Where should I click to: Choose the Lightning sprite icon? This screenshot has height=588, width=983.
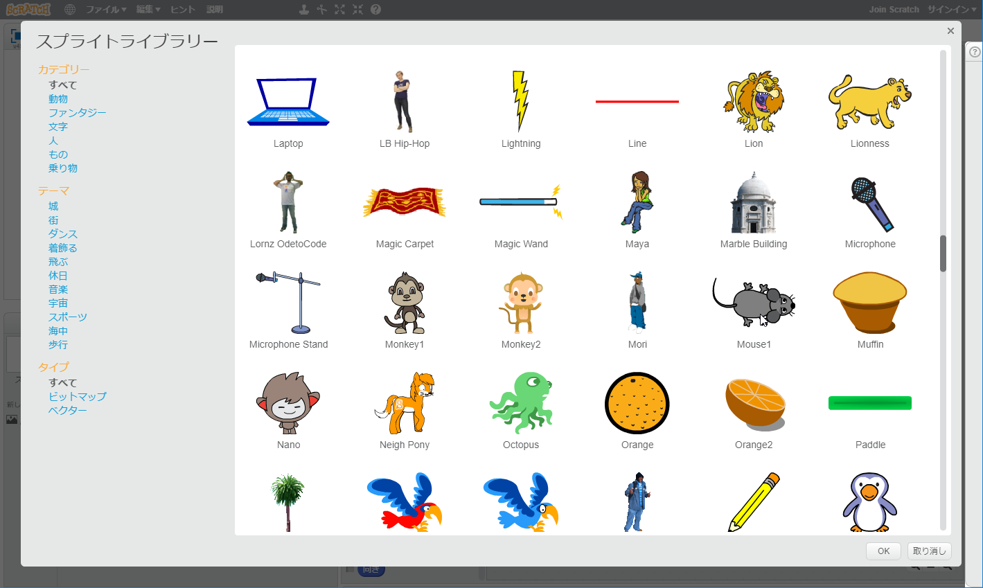pos(521,101)
